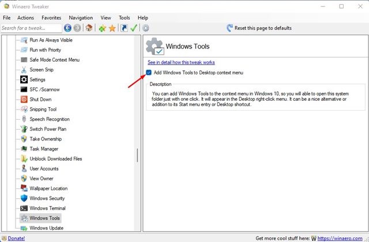Click the Safe Mode Context Menu icon
The width and height of the screenshot is (369, 242).
tap(24, 60)
